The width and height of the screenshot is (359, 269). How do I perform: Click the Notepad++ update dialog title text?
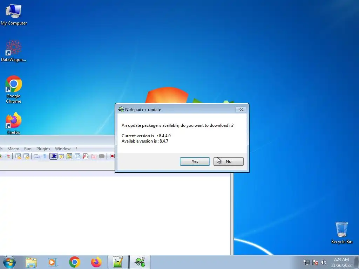tap(143, 110)
